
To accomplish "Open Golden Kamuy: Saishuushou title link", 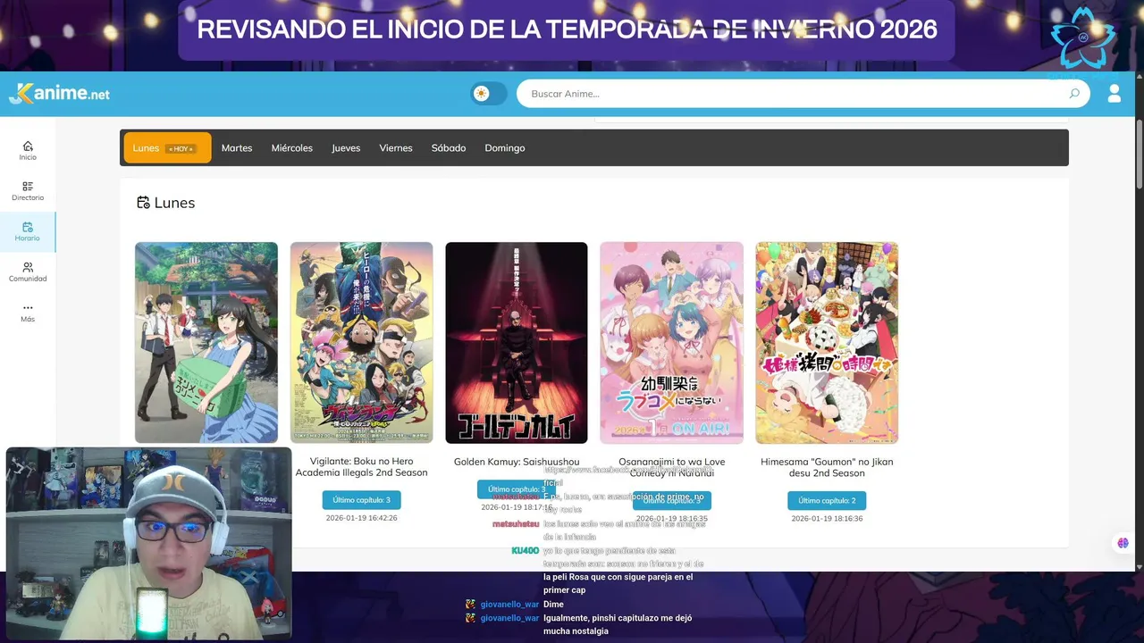I will (517, 462).
